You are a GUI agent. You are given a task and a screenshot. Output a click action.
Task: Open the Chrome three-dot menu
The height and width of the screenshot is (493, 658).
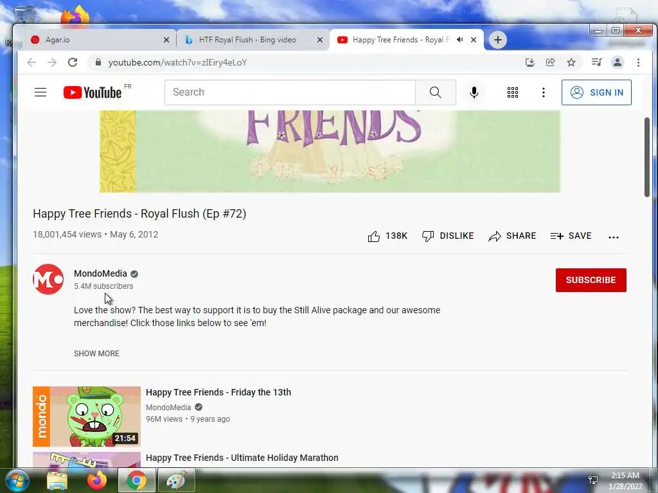638,62
